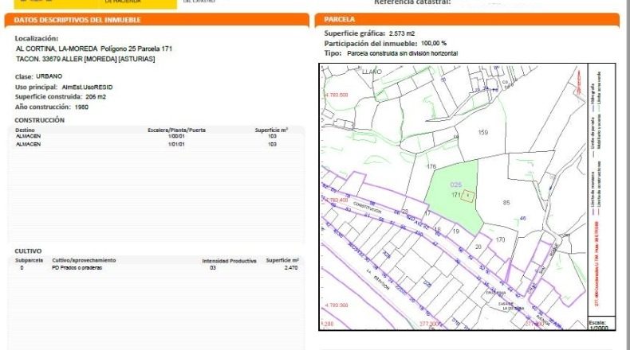Select address line 'AL CORTINA, LA-MOREDA Polígono 25 Parcela 171'
630x350 pixels.
point(94,49)
